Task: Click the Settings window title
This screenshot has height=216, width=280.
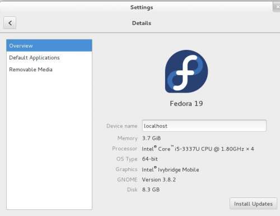Action: tap(142, 7)
